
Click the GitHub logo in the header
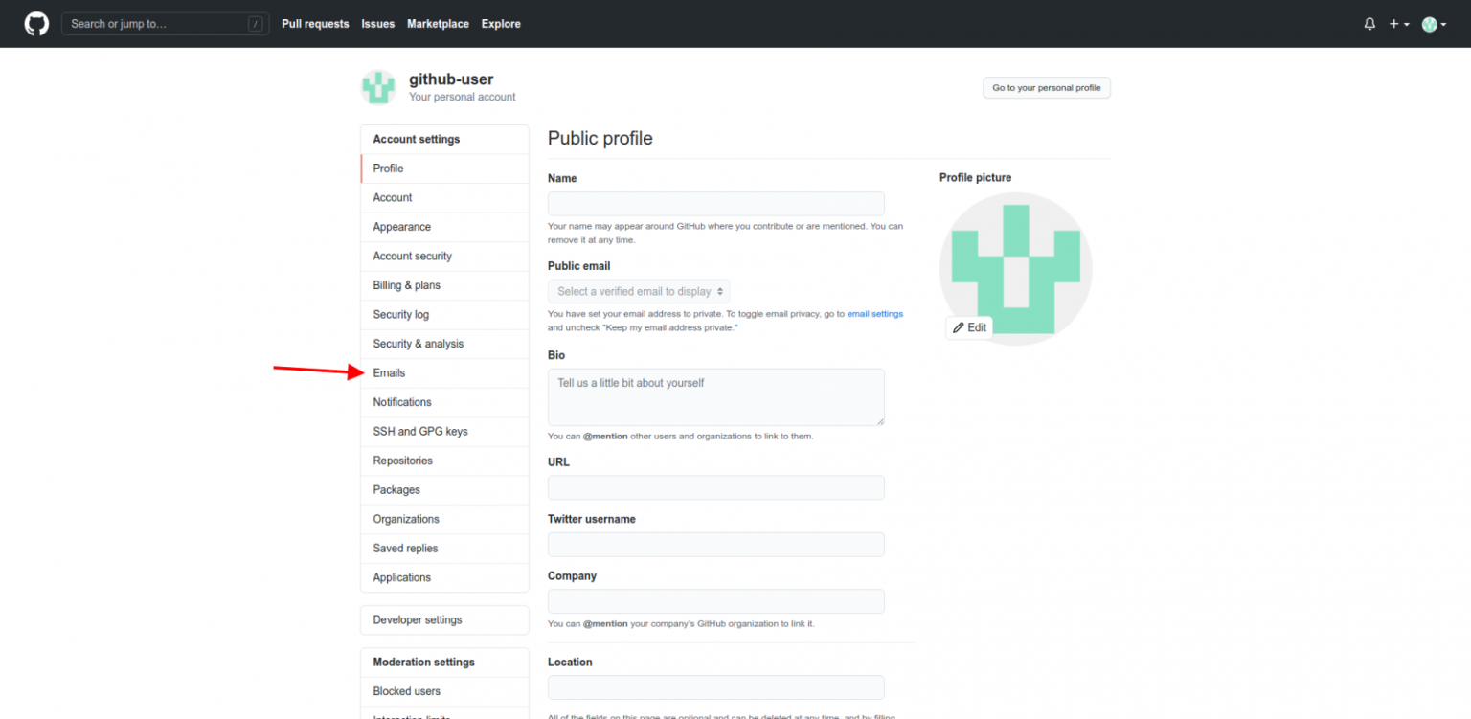[x=35, y=23]
